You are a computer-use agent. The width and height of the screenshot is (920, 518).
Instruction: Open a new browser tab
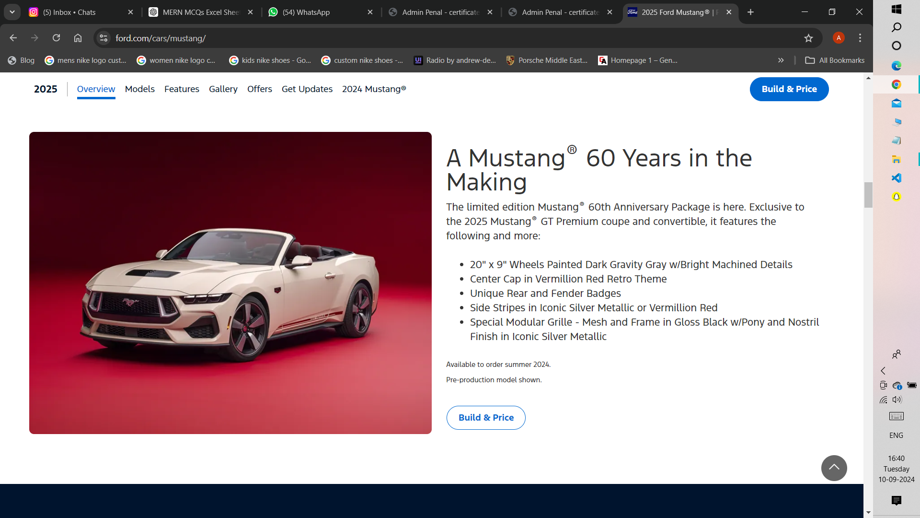pos(750,12)
